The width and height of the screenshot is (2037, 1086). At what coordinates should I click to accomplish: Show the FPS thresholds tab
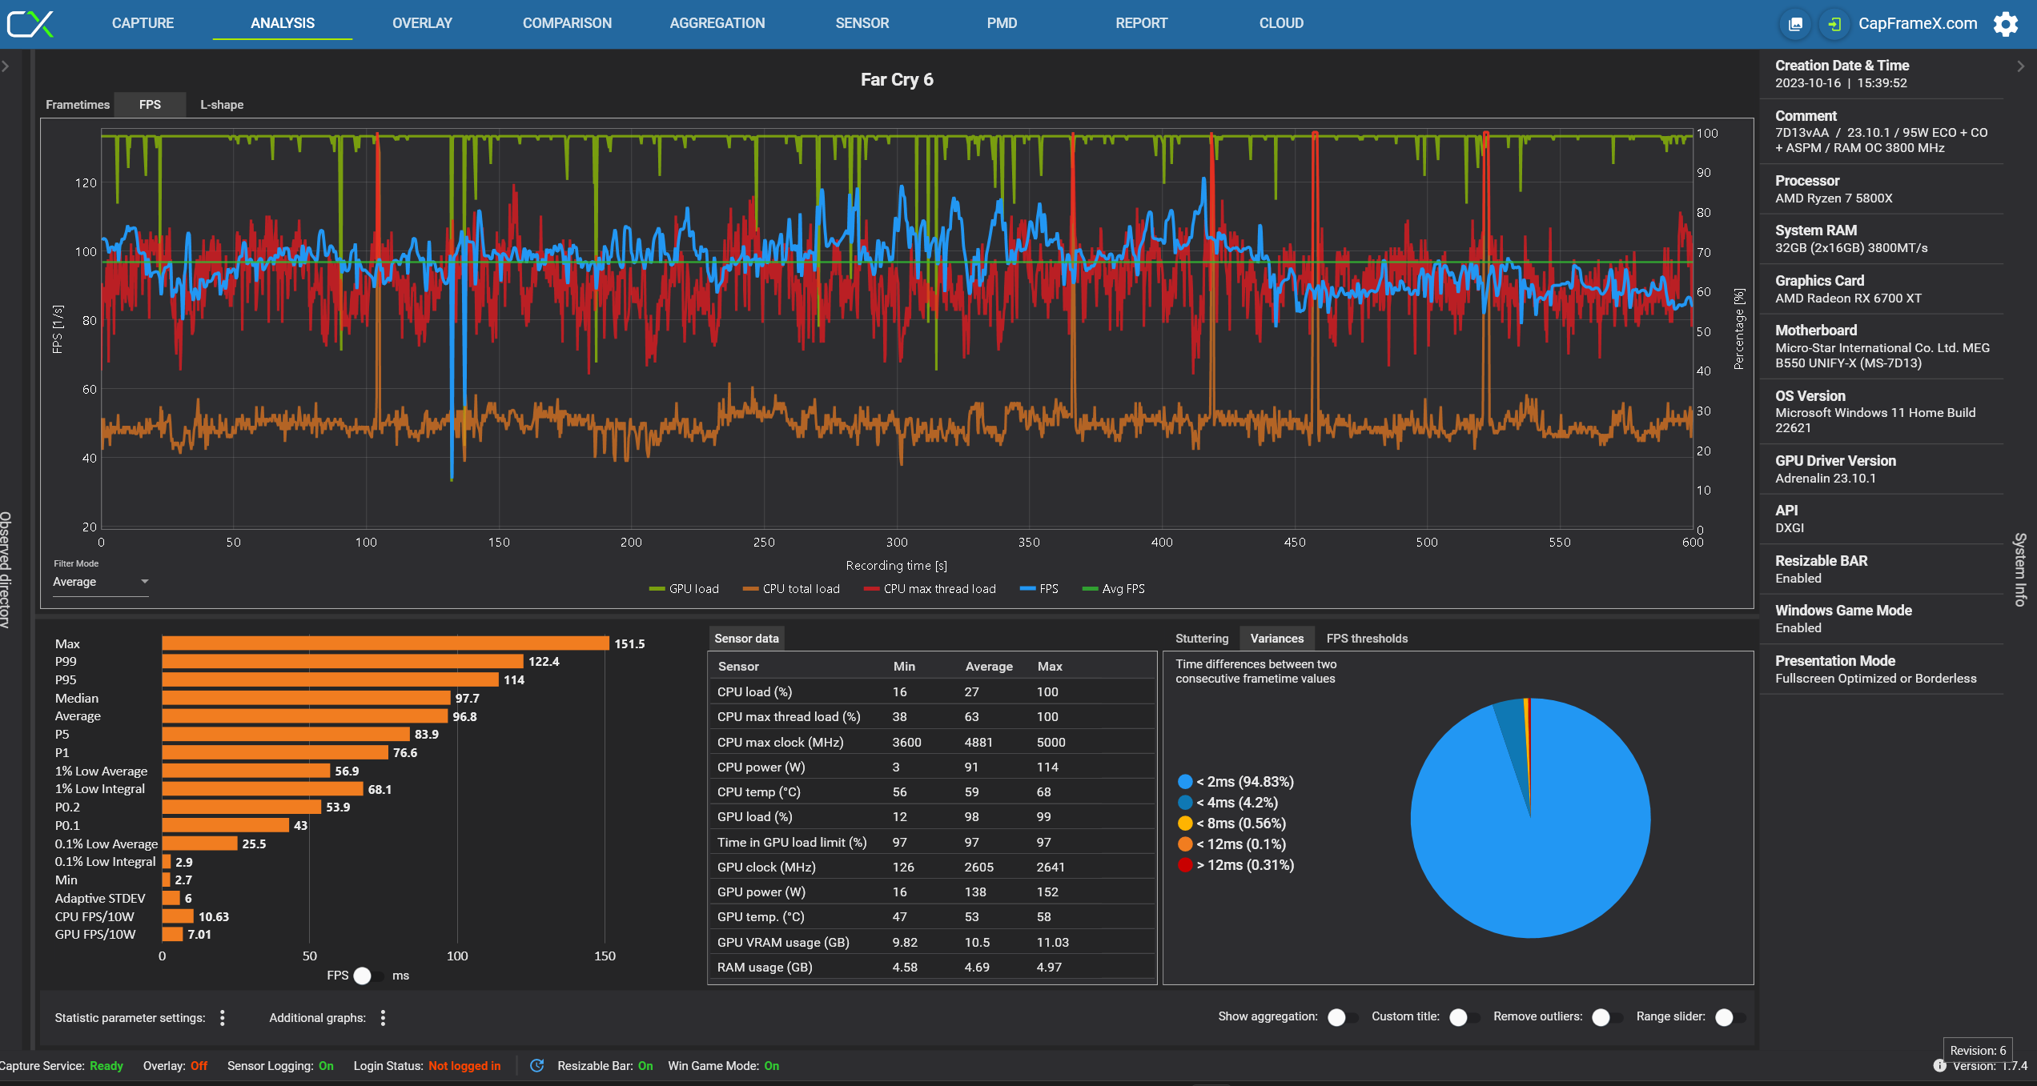(1366, 639)
